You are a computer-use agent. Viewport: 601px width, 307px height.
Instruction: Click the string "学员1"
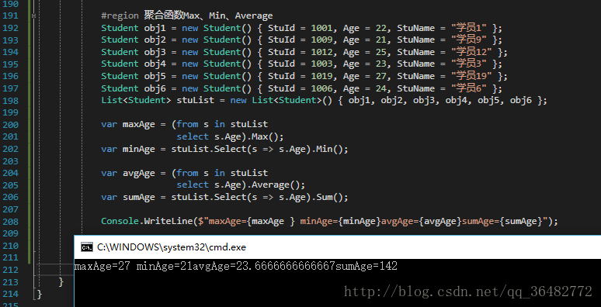(469, 28)
